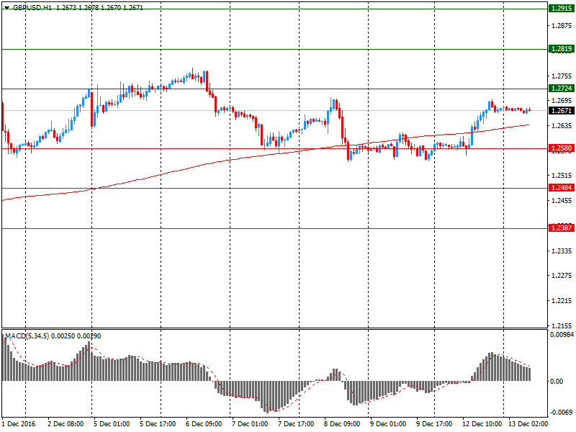Click the 9 Dec 17:00 time axis label

coord(434,424)
